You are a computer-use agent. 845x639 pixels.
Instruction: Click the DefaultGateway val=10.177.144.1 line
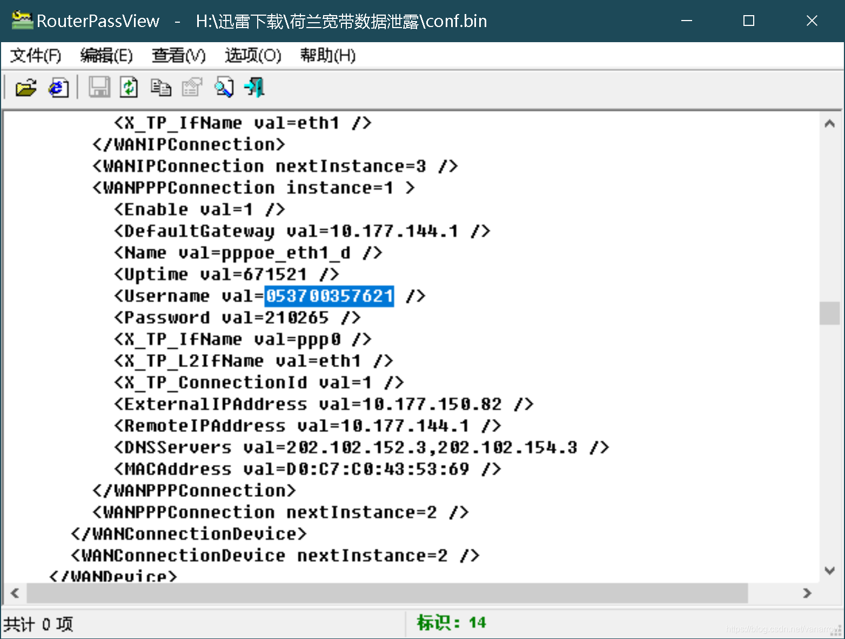[x=302, y=231]
